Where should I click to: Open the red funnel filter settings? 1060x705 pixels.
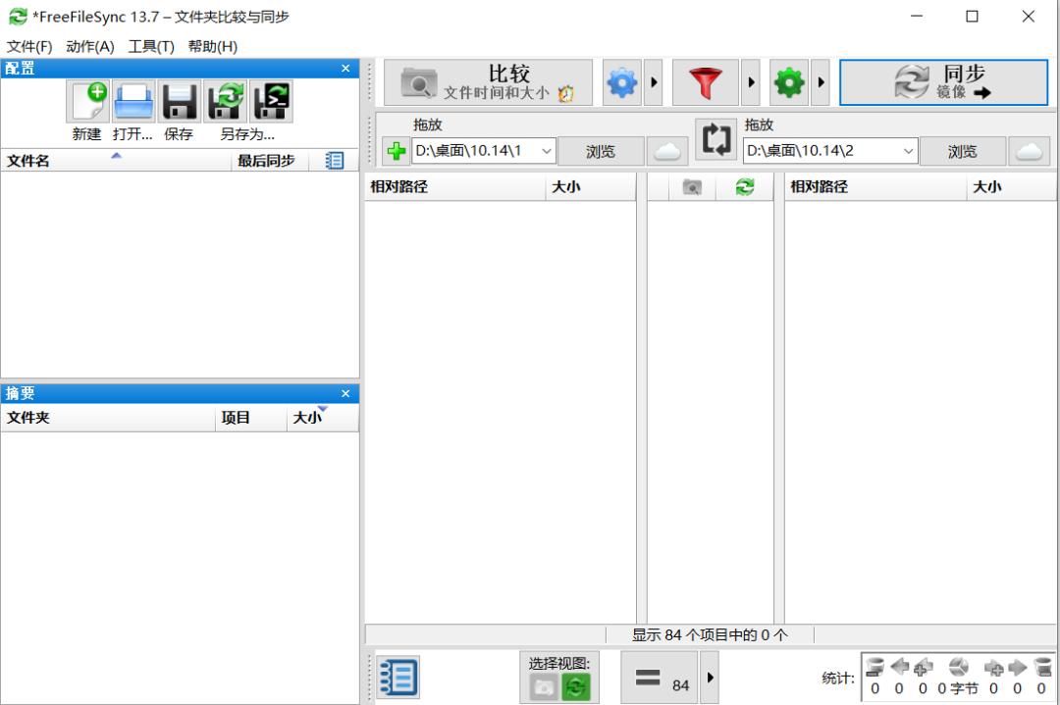[705, 82]
